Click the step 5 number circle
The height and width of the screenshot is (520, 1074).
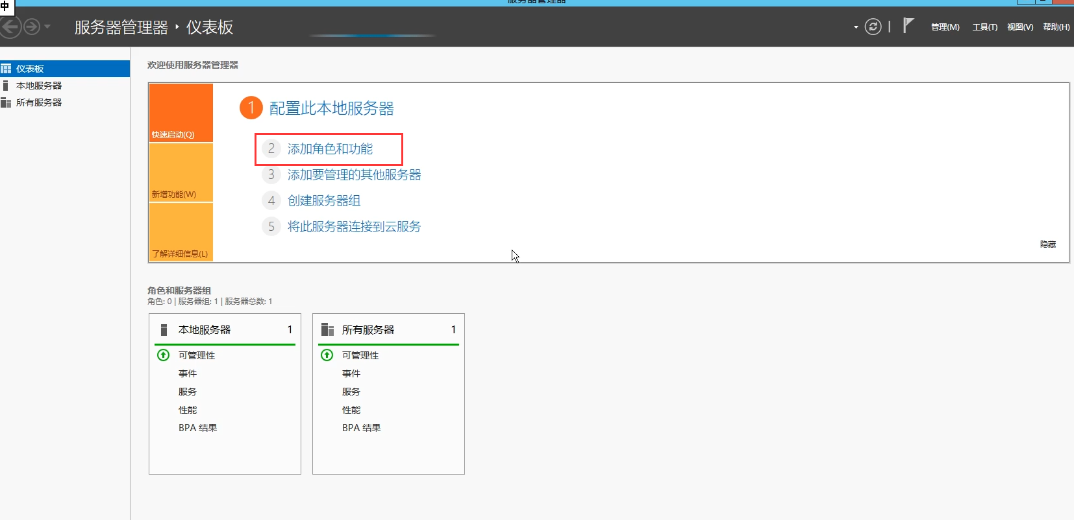[271, 227]
